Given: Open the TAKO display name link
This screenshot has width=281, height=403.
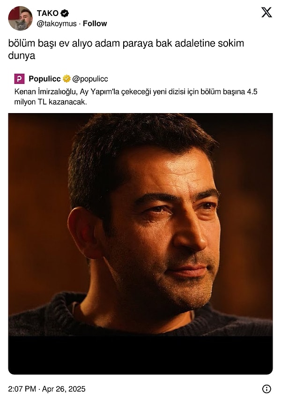Looking at the screenshot, I should tap(48, 13).
